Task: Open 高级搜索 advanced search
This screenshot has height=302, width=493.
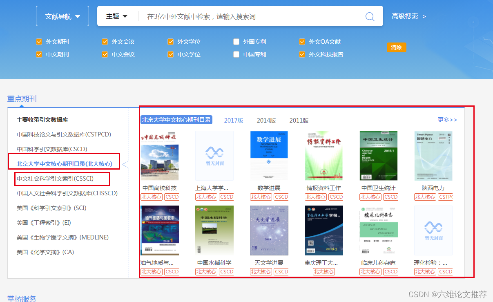Action: pyautogui.click(x=409, y=16)
